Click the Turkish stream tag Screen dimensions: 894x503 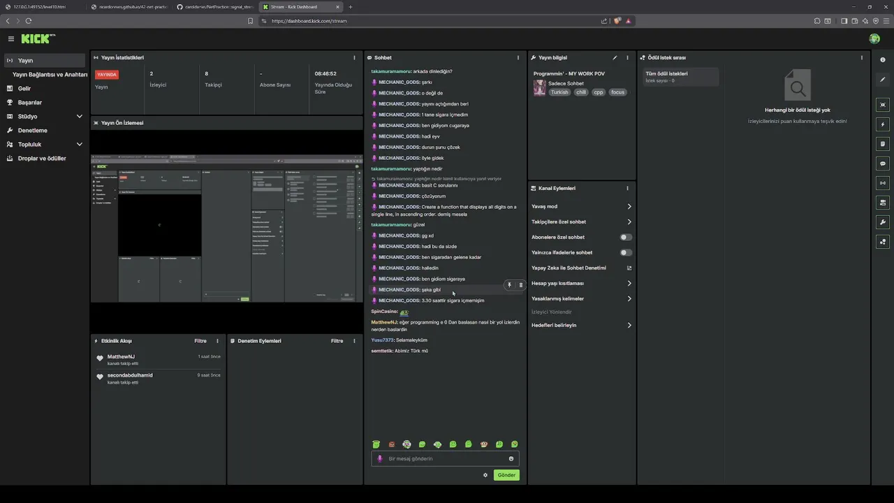(x=559, y=92)
